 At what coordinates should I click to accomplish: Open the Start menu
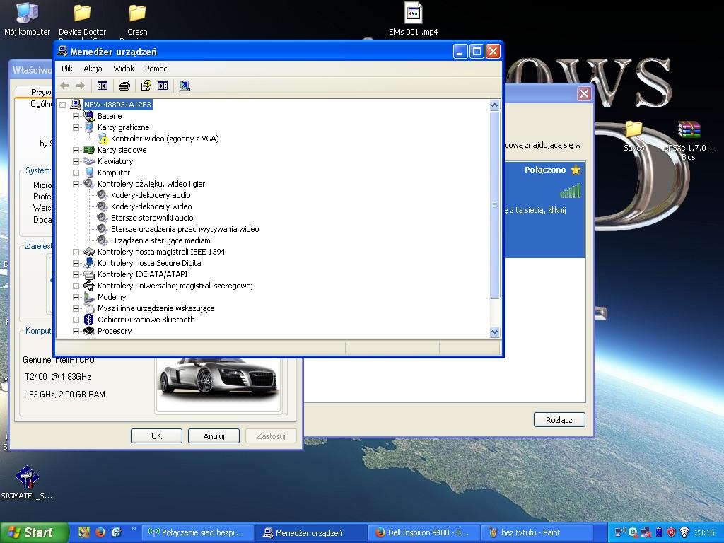[x=34, y=532]
